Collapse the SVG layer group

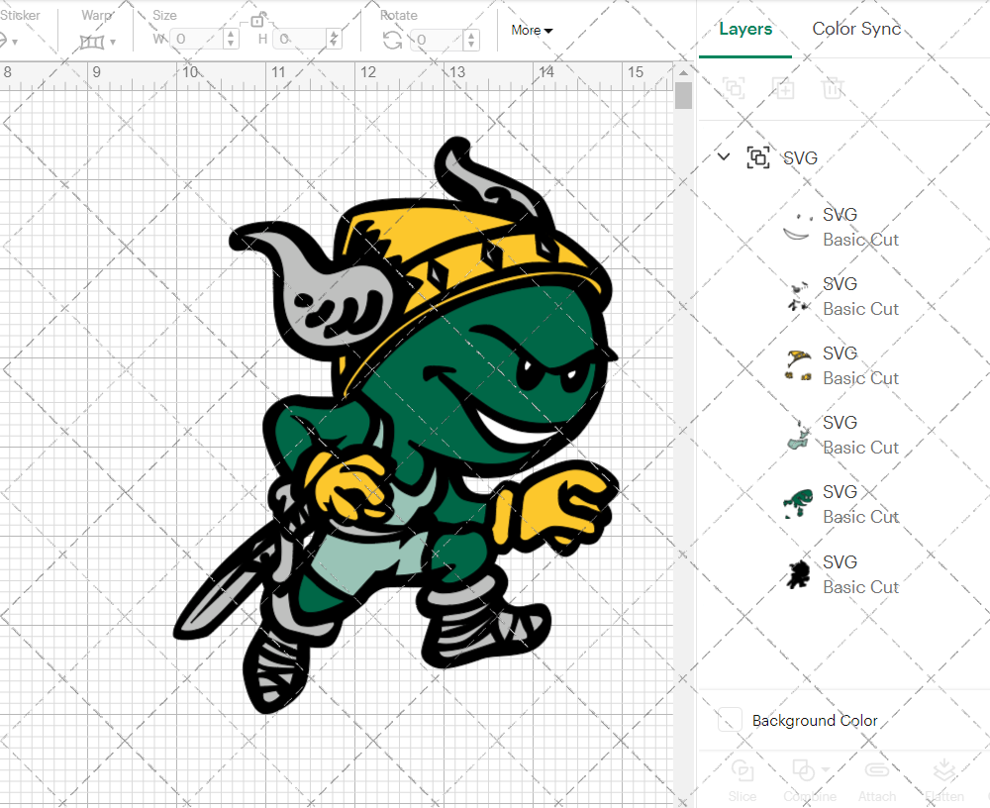(723, 156)
